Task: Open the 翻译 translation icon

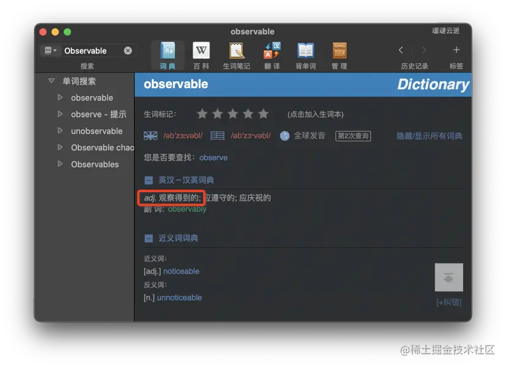Action: click(272, 51)
